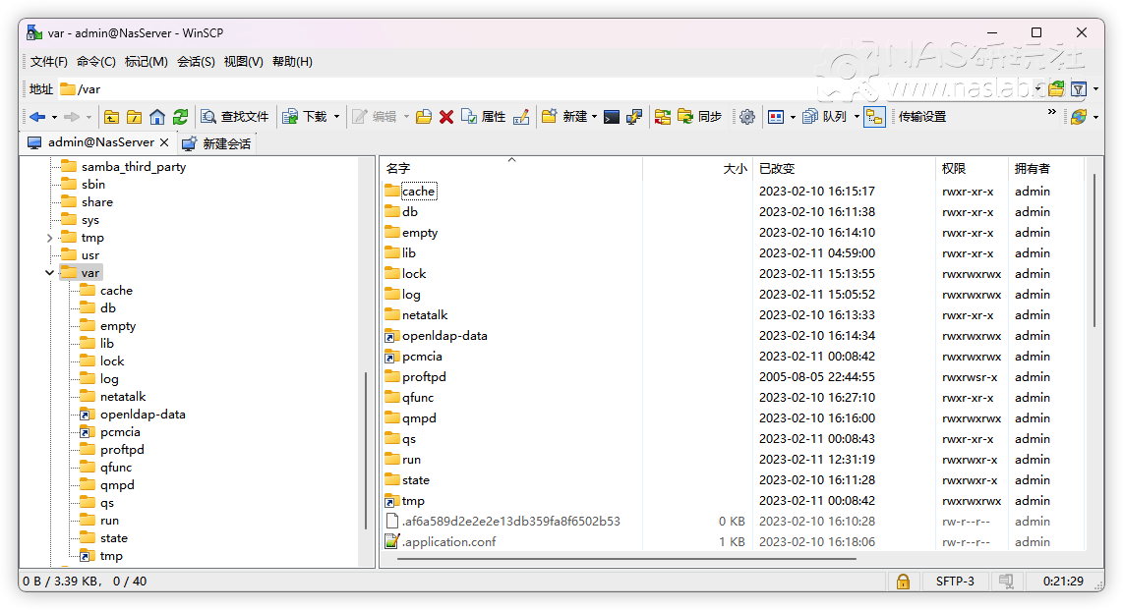Screen dimensions: 1123x610
Task: Open 传输设置 transfer settings
Action: coord(922,117)
